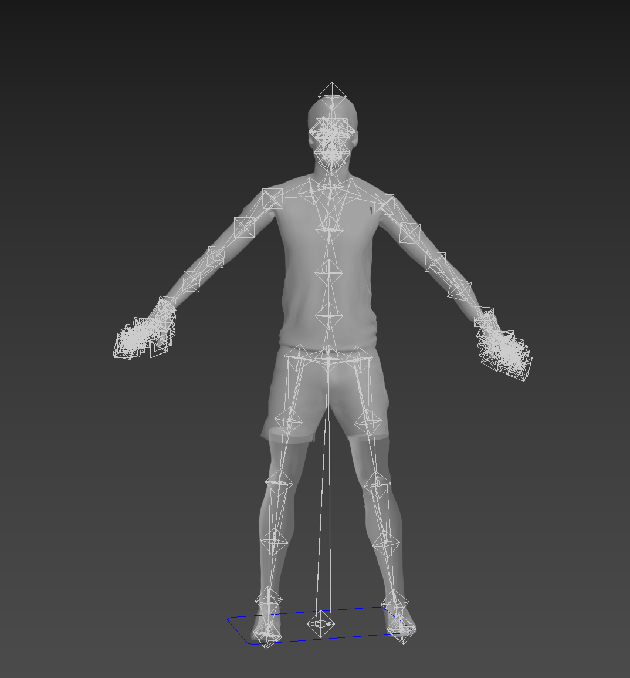Select the root bone between the feet
The width and height of the screenshot is (630, 678).
point(321,623)
